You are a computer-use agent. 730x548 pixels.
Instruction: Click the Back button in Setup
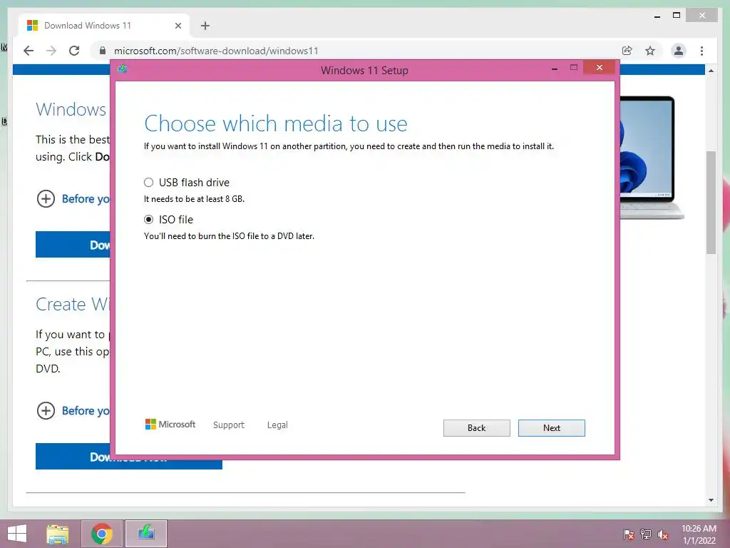(x=476, y=428)
